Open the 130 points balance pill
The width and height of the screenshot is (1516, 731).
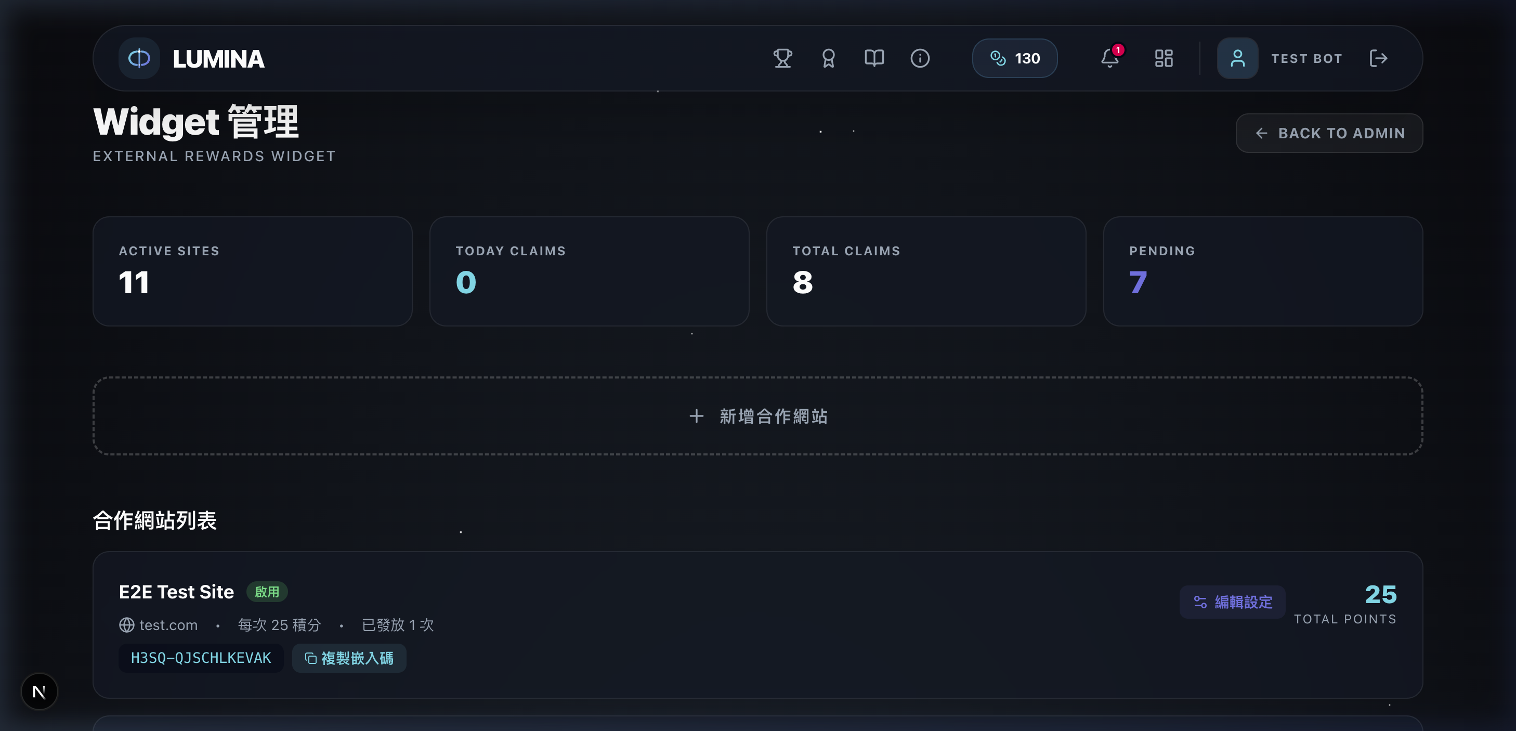point(1015,58)
